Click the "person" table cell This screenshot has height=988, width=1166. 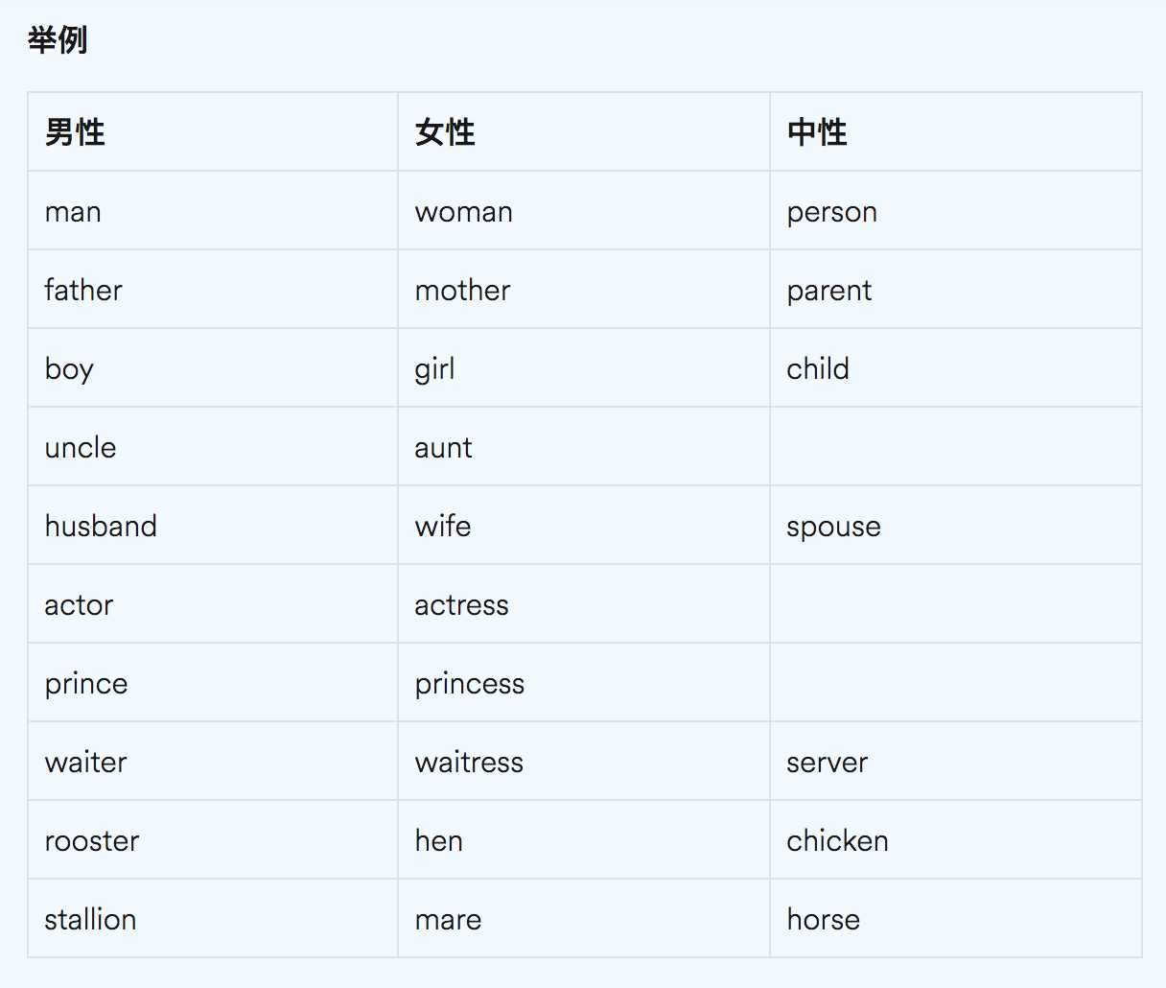click(831, 212)
